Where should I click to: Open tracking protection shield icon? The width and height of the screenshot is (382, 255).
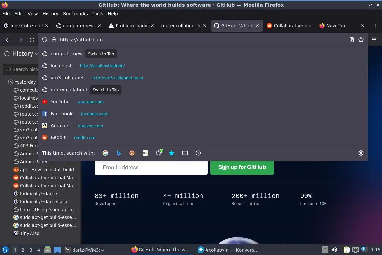[44, 40]
